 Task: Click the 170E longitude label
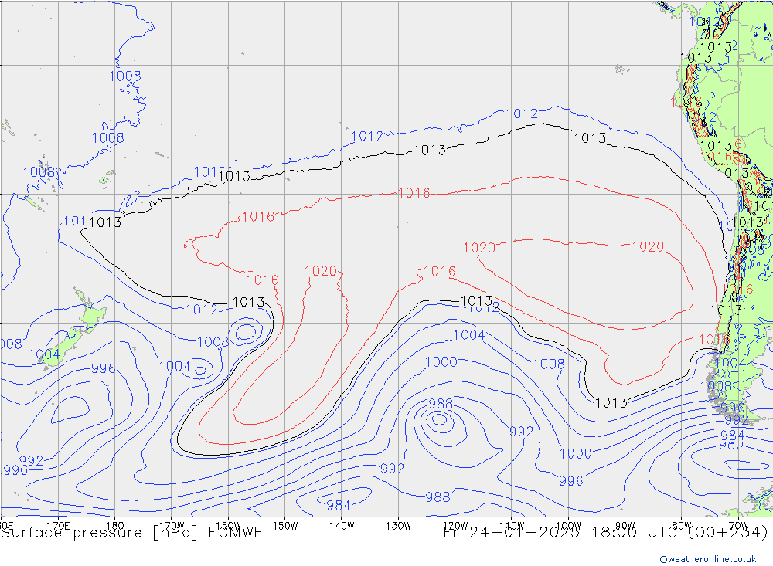tap(58, 526)
